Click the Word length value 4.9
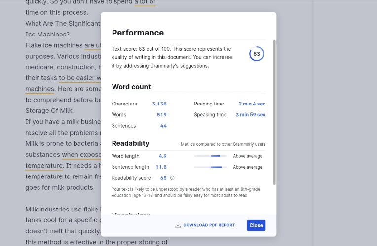This screenshot has height=246, width=377. (162, 156)
